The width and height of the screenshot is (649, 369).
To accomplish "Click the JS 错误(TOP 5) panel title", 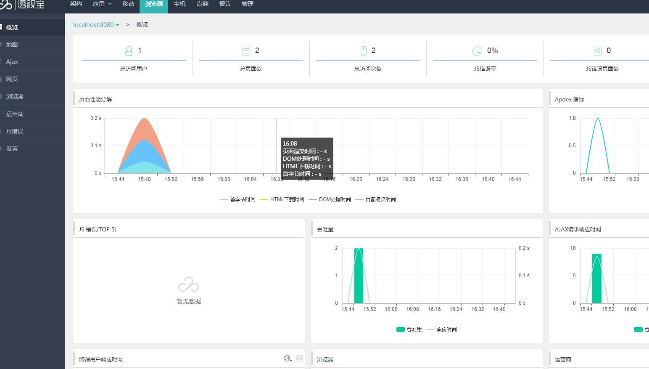I will coord(98,229).
